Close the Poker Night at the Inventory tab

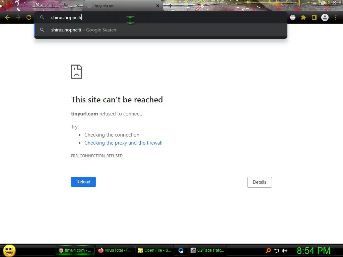78,6
